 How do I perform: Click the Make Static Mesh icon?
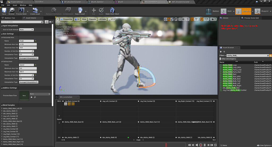point(112,11)
